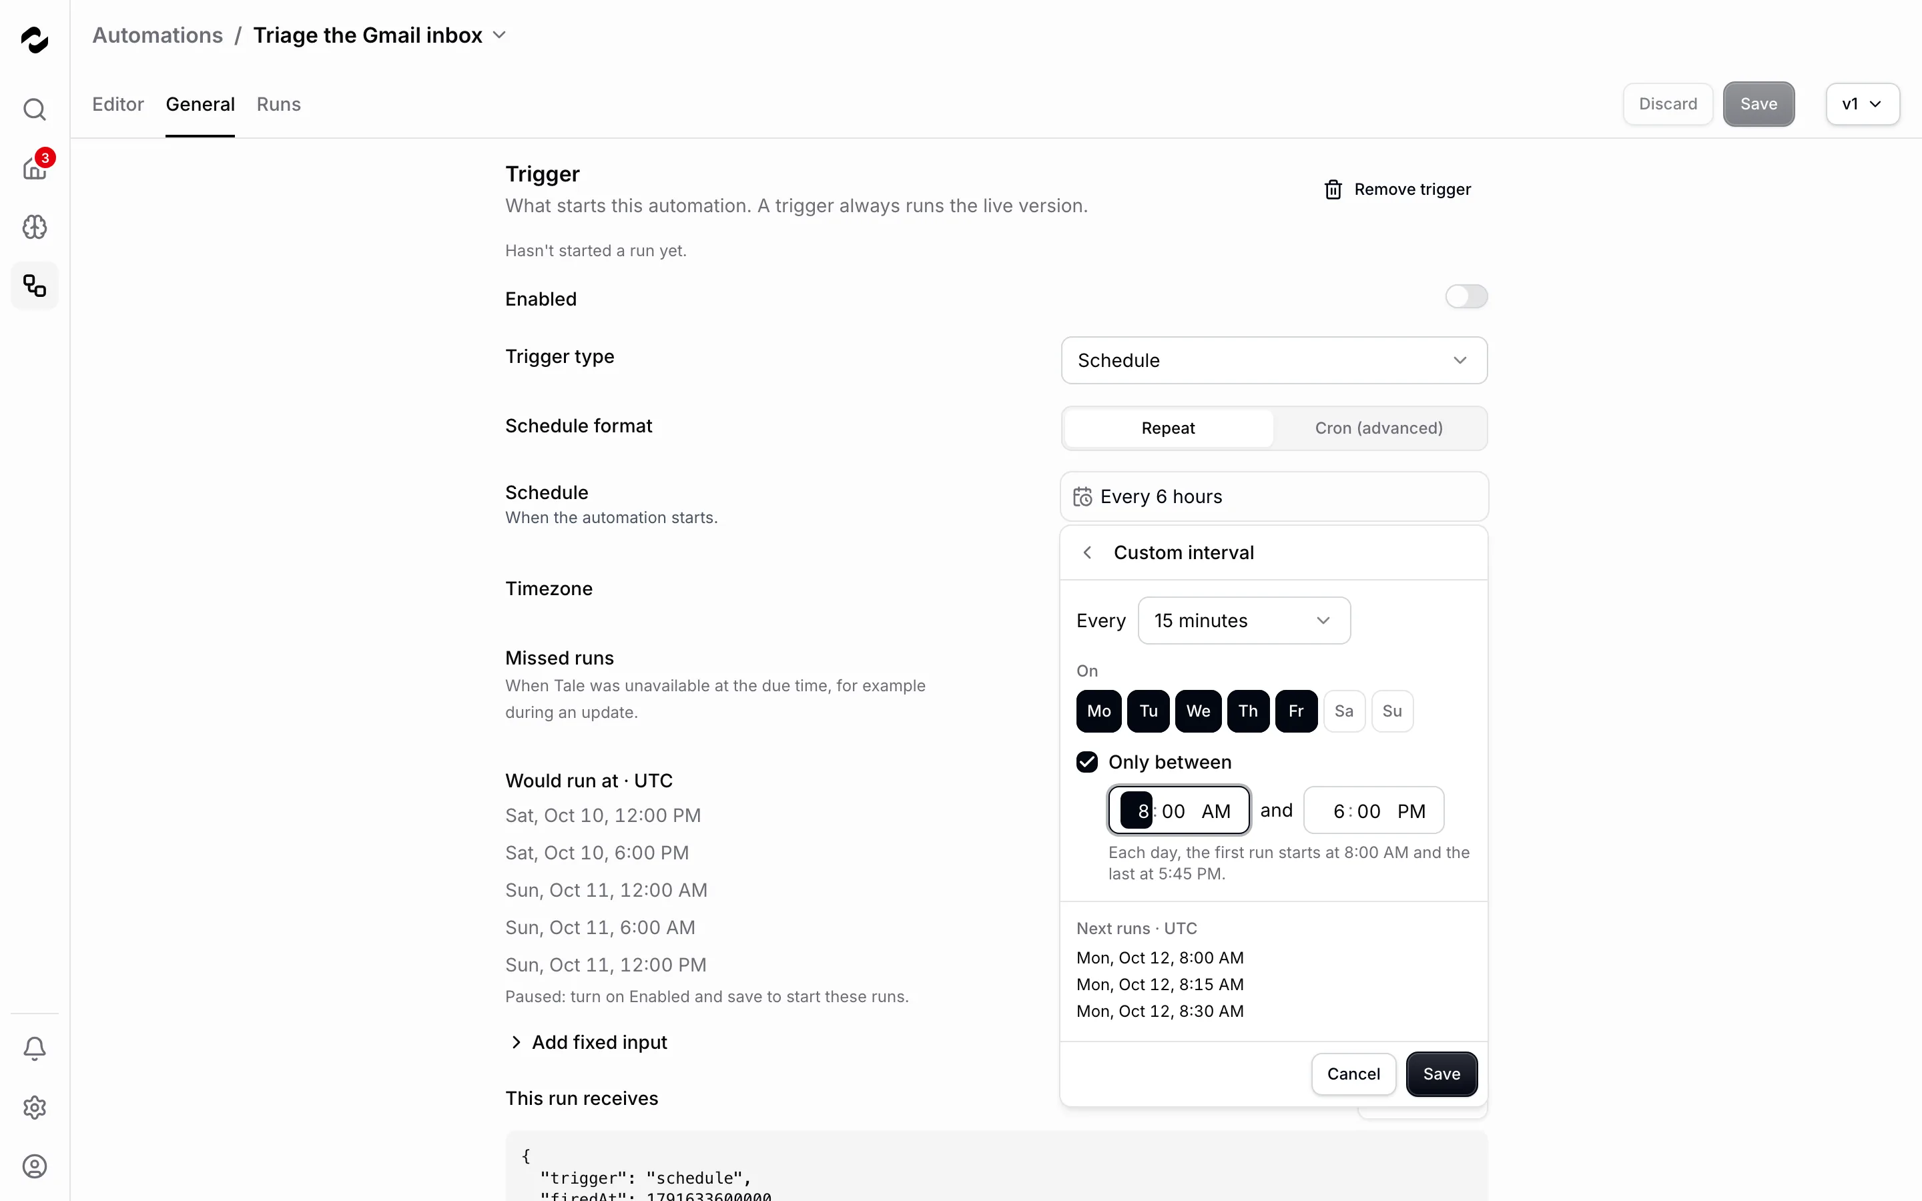Image resolution: width=1922 pixels, height=1201 pixels.
Task: Deselect the Tu day button
Action: click(1148, 711)
